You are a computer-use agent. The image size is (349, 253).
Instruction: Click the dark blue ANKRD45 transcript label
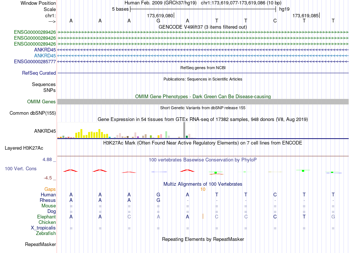point(45,50)
